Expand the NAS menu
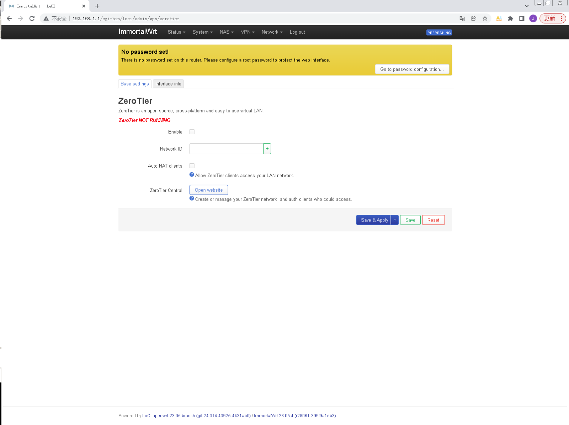 (227, 32)
